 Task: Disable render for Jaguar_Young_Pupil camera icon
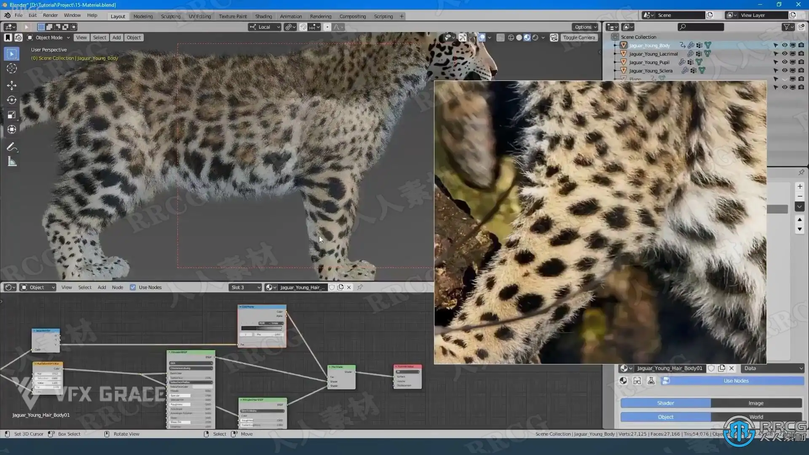pyautogui.click(x=801, y=62)
